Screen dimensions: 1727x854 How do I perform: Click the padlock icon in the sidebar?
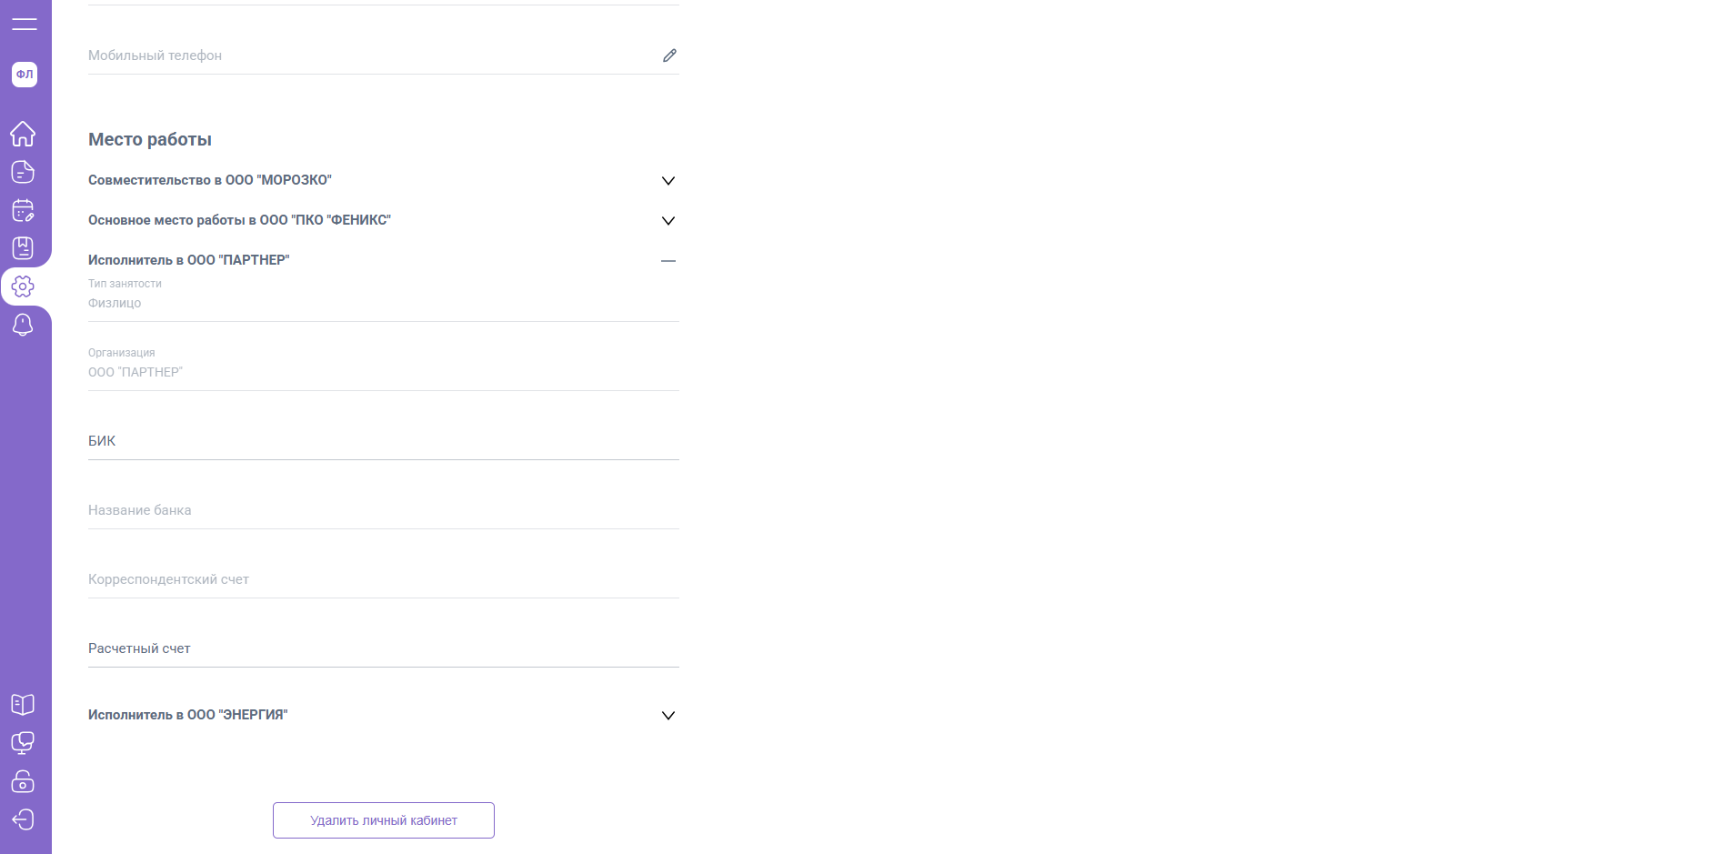[x=23, y=781]
